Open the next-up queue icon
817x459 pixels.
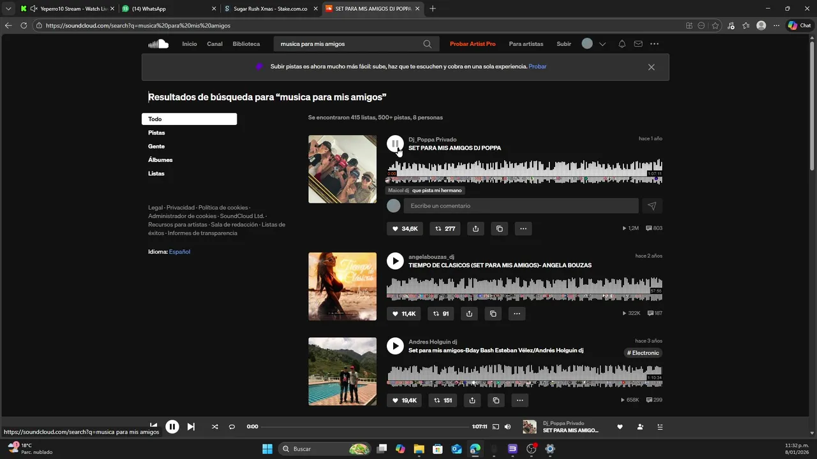tap(660, 426)
